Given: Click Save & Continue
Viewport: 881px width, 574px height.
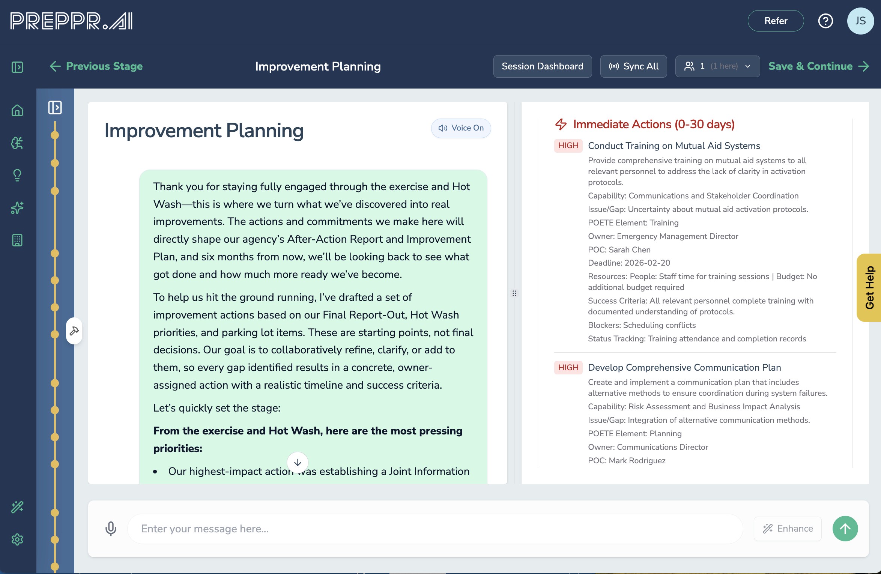Looking at the screenshot, I should point(818,66).
